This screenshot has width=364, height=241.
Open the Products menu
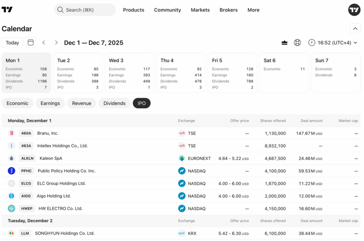point(133,10)
